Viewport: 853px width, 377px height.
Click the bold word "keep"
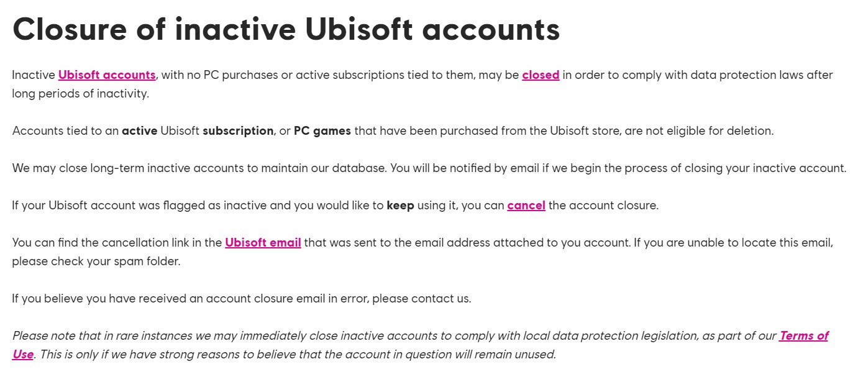tap(400, 206)
